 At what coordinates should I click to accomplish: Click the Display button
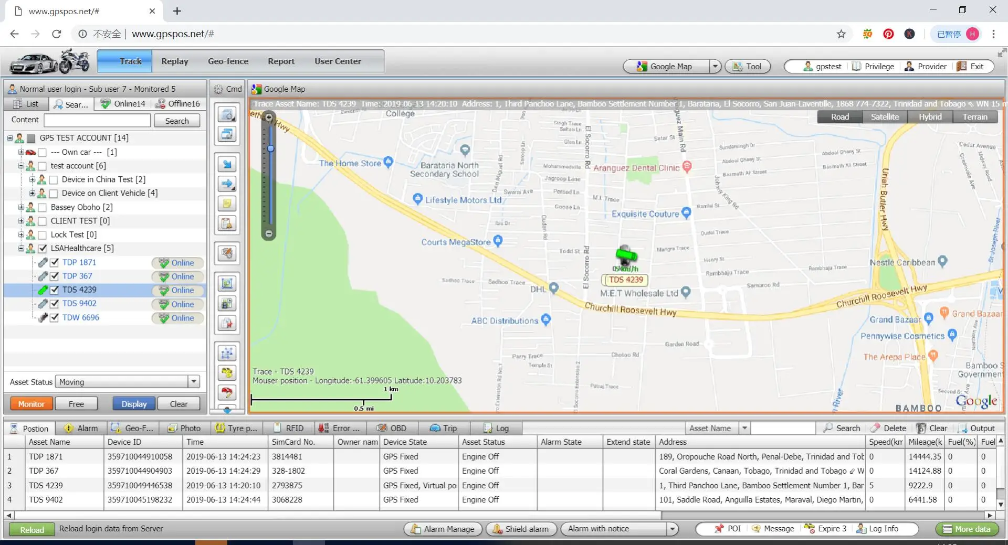point(134,404)
